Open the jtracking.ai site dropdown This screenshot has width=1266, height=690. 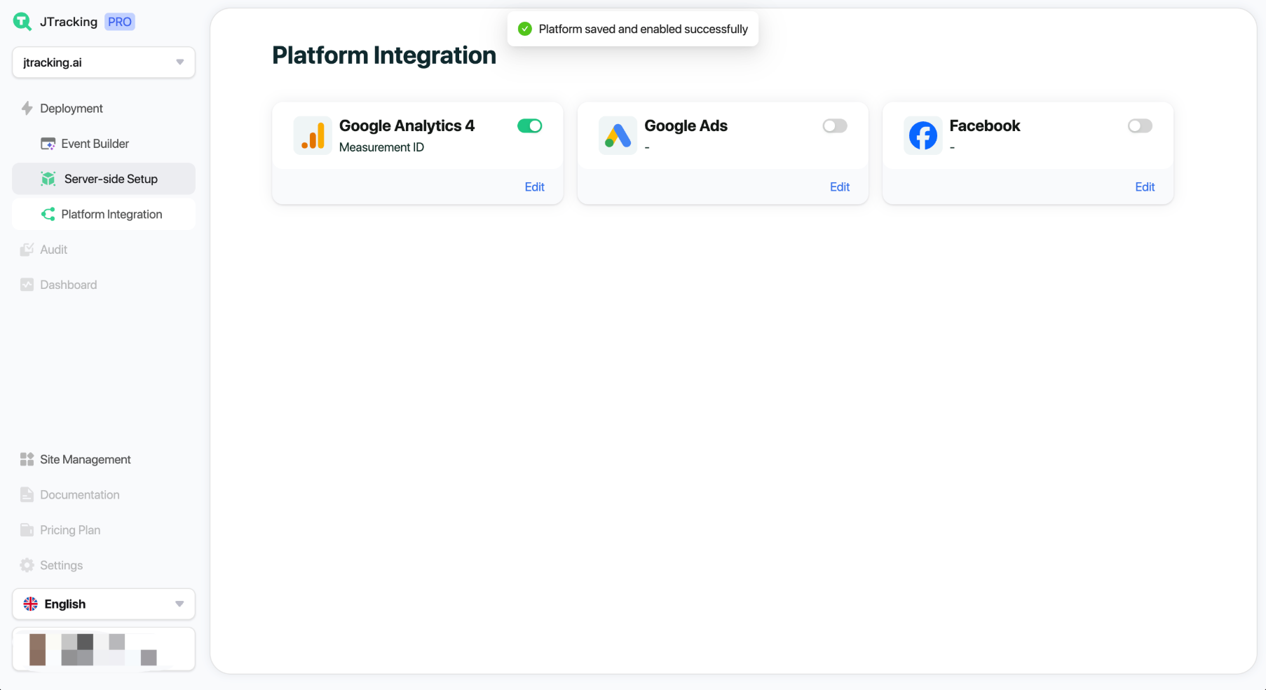click(x=104, y=62)
